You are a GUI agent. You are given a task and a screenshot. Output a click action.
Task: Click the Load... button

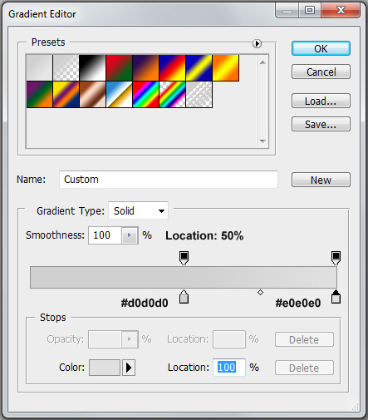click(x=321, y=101)
